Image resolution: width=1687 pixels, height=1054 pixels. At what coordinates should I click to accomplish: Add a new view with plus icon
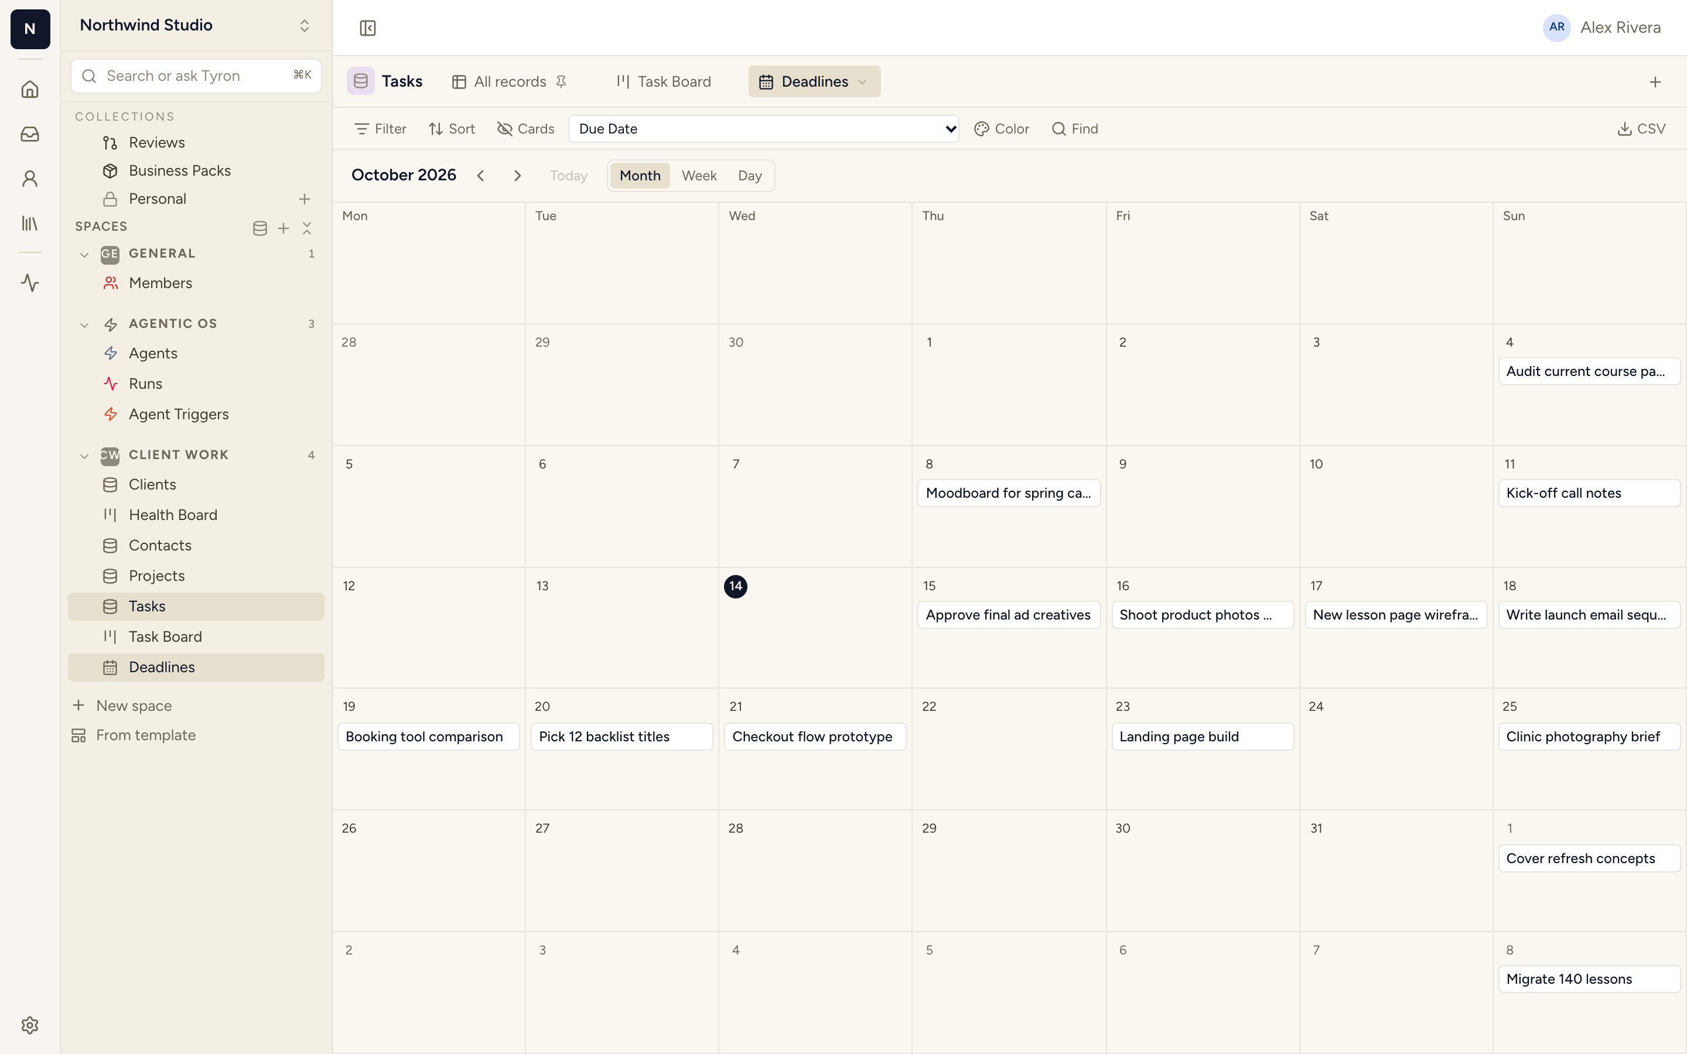click(1655, 81)
